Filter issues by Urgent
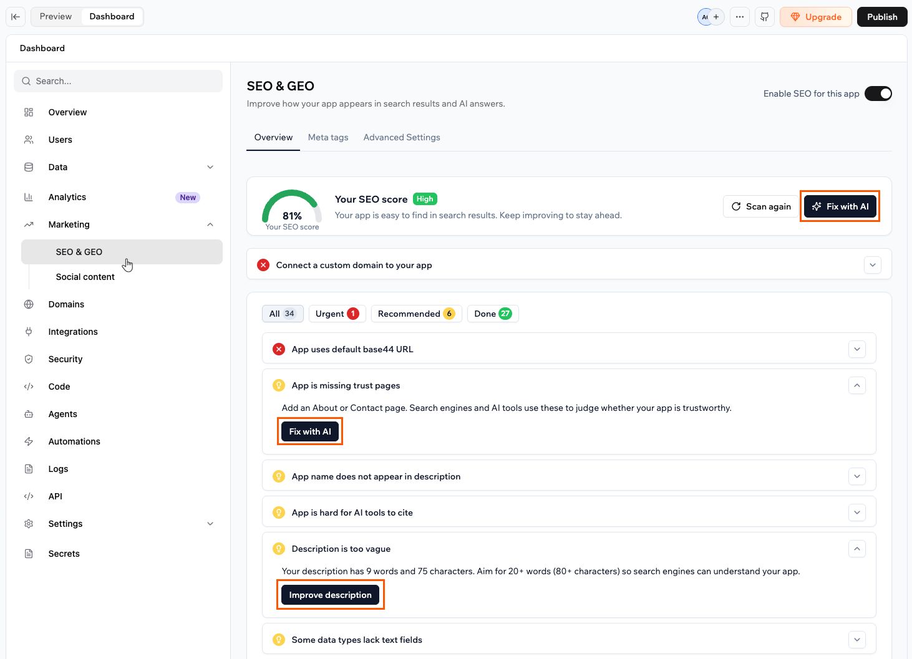 tap(337, 314)
